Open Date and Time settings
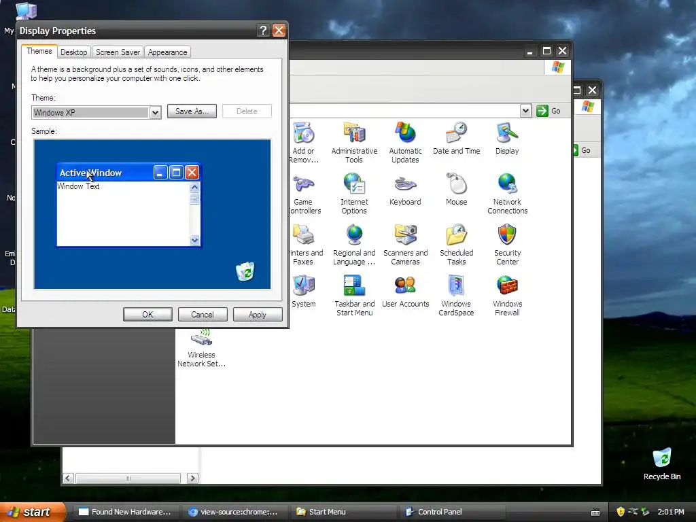The width and height of the screenshot is (696, 522). [456, 139]
